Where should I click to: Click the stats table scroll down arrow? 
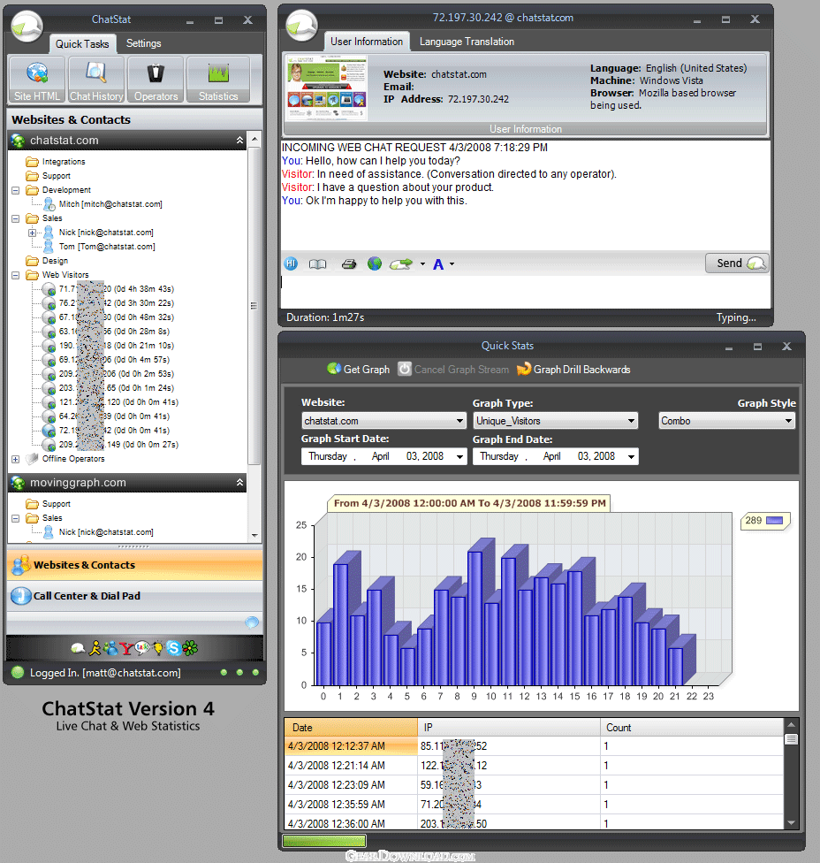pyautogui.click(x=791, y=823)
